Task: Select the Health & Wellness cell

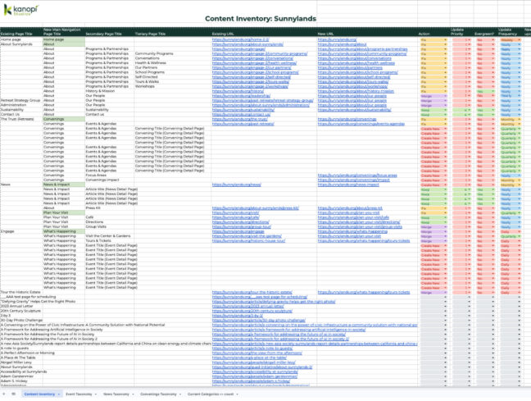Action: [173, 63]
